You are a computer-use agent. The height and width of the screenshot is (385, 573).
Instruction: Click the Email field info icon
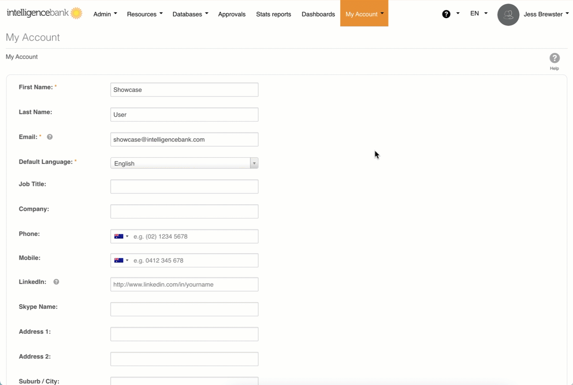(x=50, y=137)
